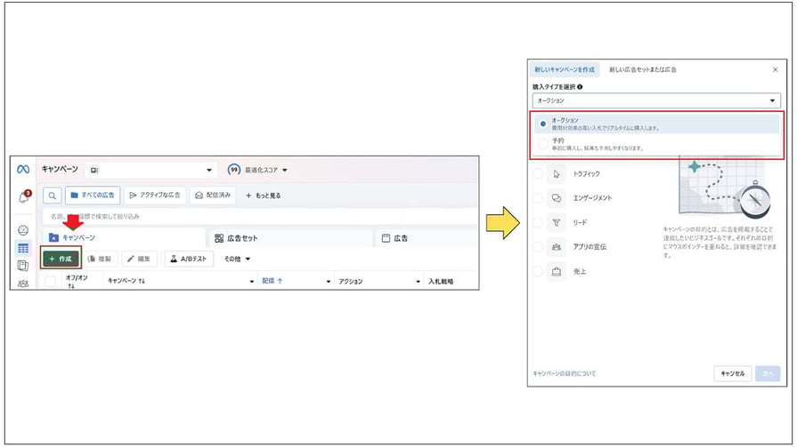Screen dimensions: 797x447
Task: Click the 売上 briefcase icon
Action: click(x=557, y=272)
